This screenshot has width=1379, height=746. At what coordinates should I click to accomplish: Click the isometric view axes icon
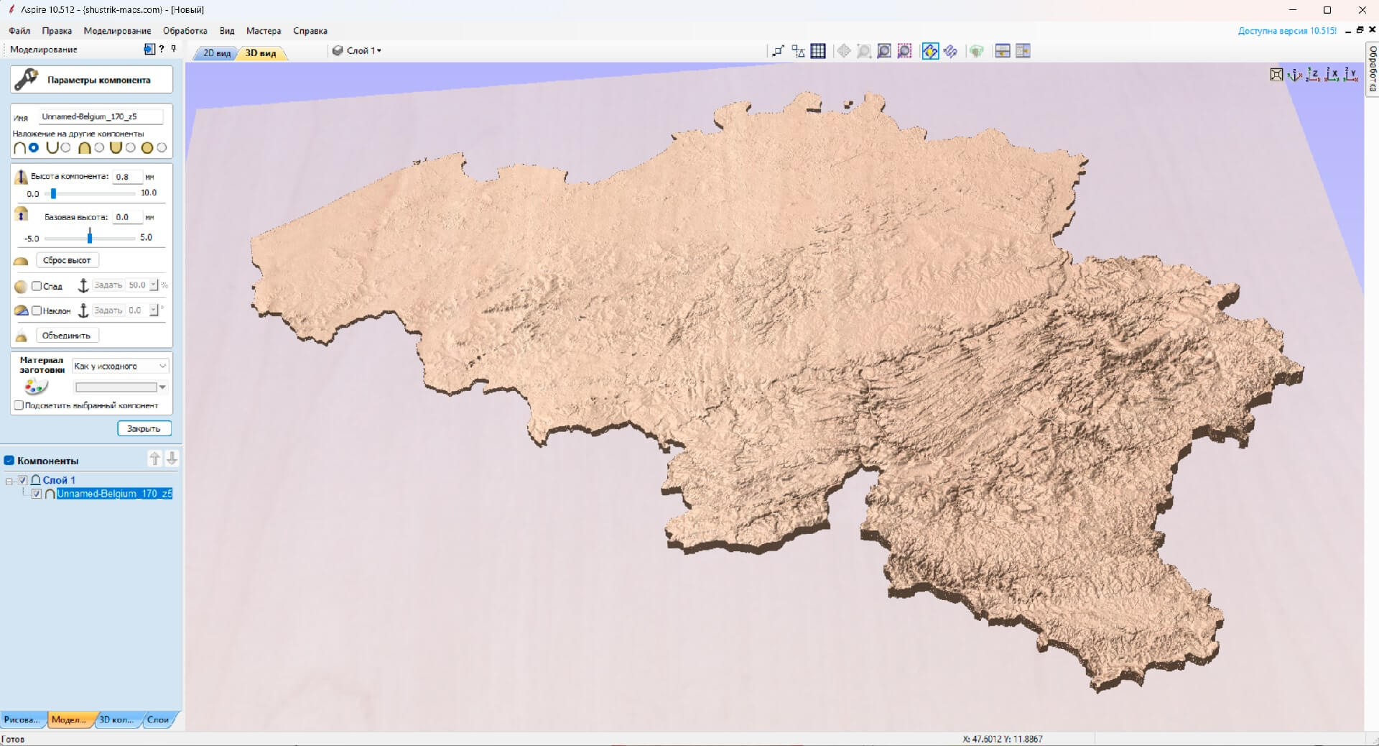(1295, 75)
